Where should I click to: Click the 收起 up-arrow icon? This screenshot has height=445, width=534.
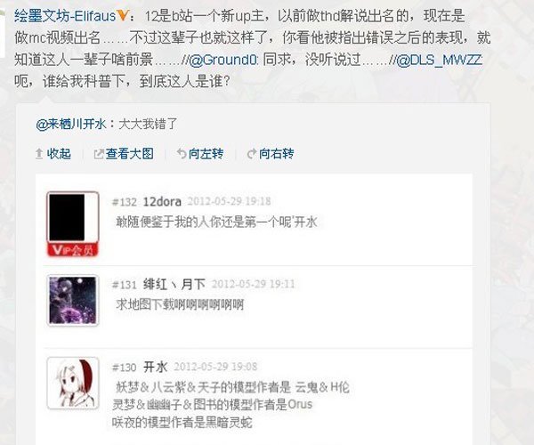coord(39,154)
